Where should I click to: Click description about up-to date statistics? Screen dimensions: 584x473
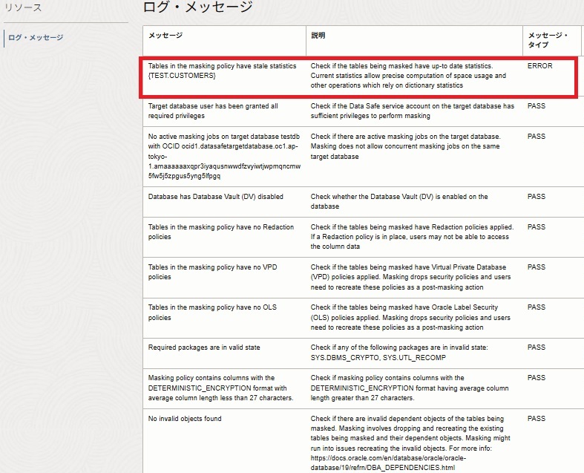408,76
